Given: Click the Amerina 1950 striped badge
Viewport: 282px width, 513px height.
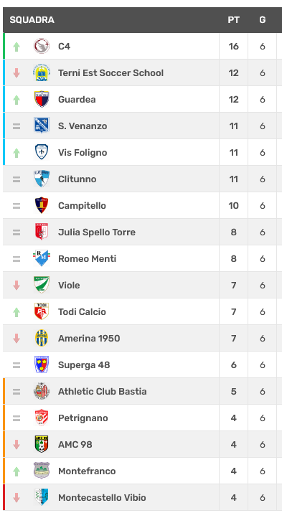Looking at the screenshot, I should coord(42,338).
